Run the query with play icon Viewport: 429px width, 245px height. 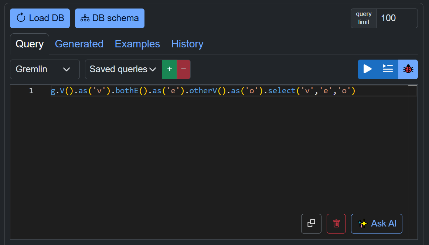coord(367,69)
